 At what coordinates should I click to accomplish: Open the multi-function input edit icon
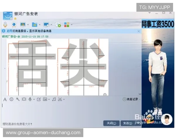click(x=39, y=99)
